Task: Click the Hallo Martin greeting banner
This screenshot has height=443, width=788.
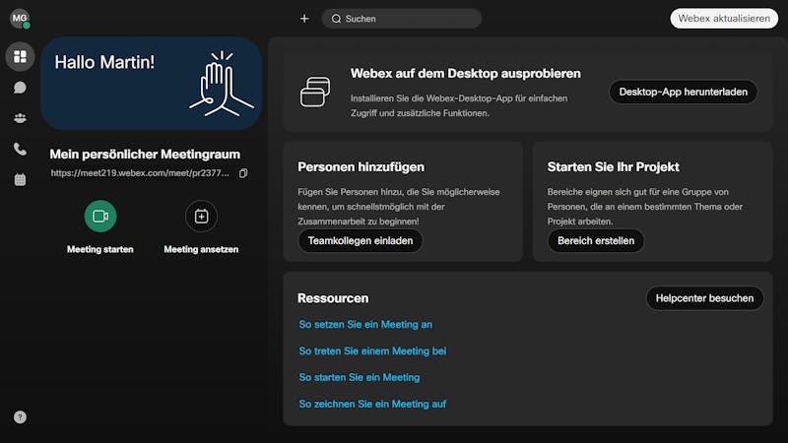Action: tap(152, 84)
